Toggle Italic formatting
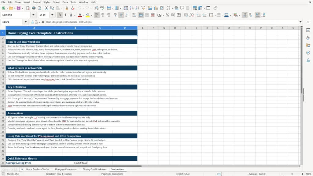 [x=65, y=15]
